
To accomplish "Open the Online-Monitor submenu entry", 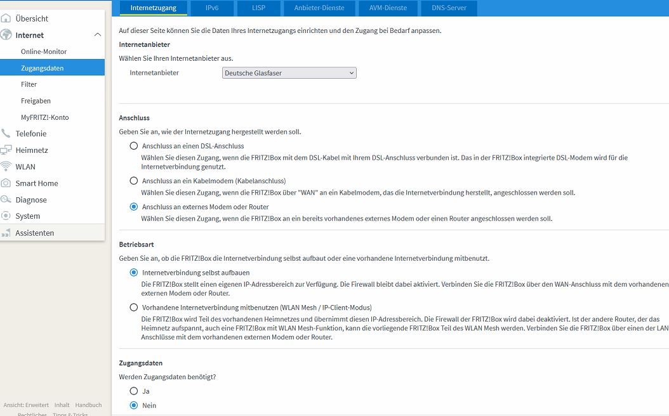I will pos(44,51).
